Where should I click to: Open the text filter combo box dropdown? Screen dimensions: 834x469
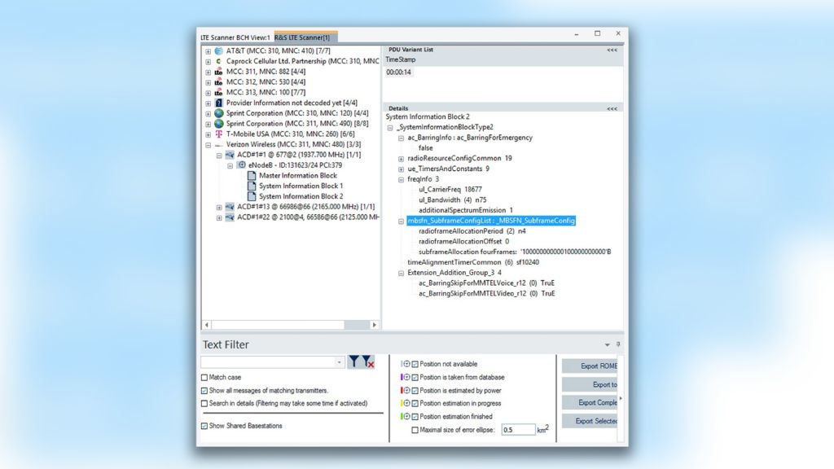(340, 362)
